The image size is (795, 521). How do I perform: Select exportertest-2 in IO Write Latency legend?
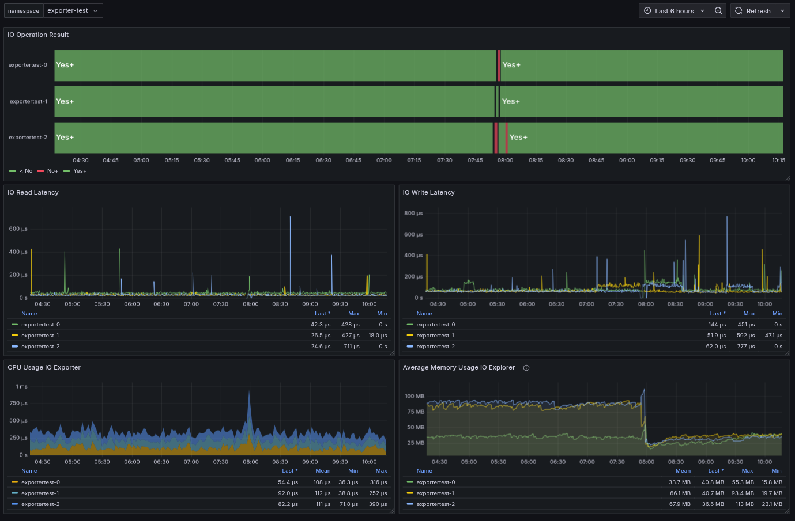pyautogui.click(x=435, y=347)
